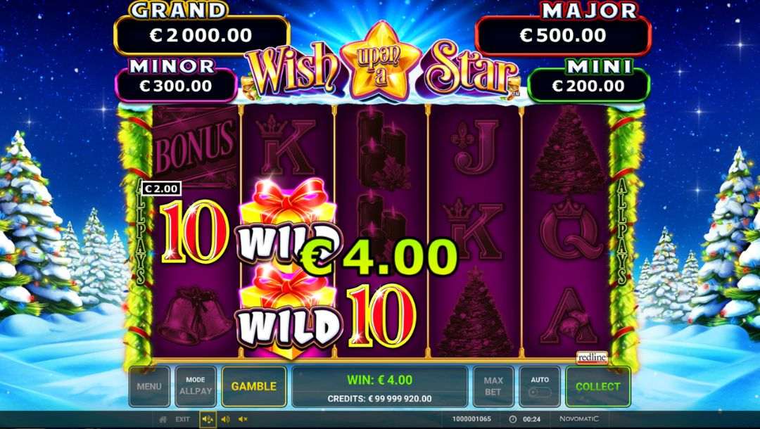Mute audio with the crossed speaker icon
The image size is (760, 429).
click(243, 419)
